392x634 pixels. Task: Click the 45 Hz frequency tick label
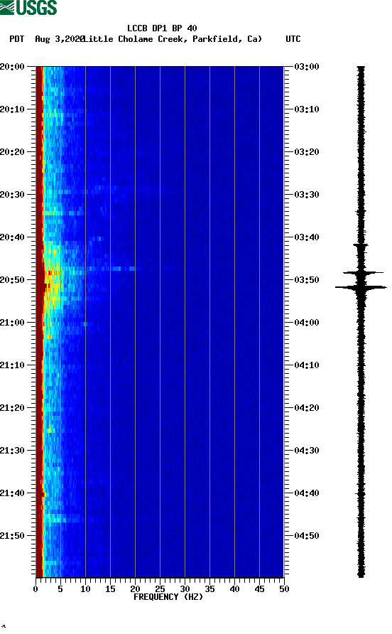259,589
